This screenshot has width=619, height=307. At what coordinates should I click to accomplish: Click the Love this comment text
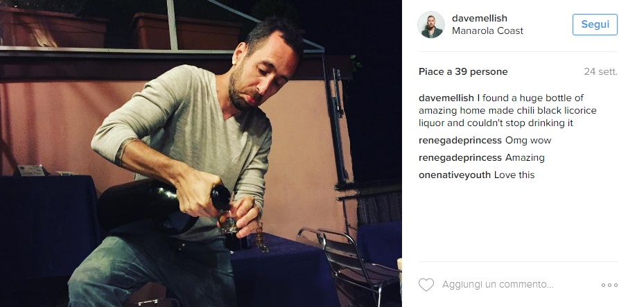[514, 175]
